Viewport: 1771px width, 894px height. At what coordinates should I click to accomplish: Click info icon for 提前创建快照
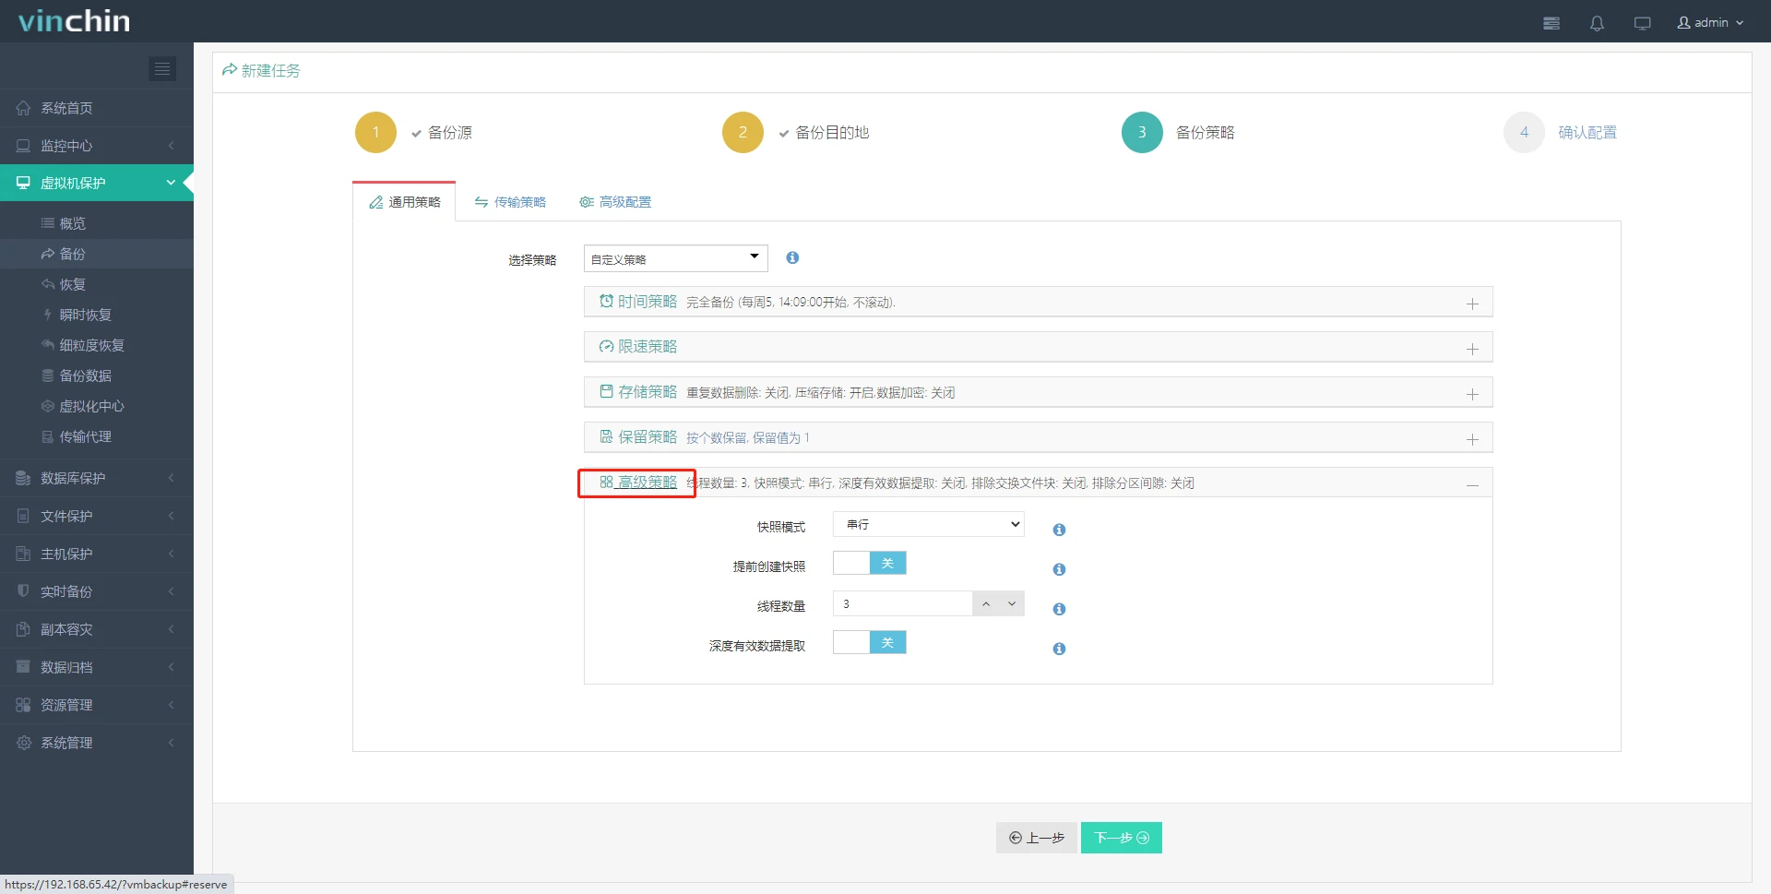click(1059, 569)
